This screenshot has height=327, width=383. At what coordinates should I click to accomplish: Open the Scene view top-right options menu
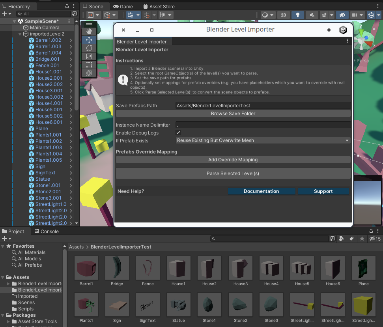coord(378,6)
